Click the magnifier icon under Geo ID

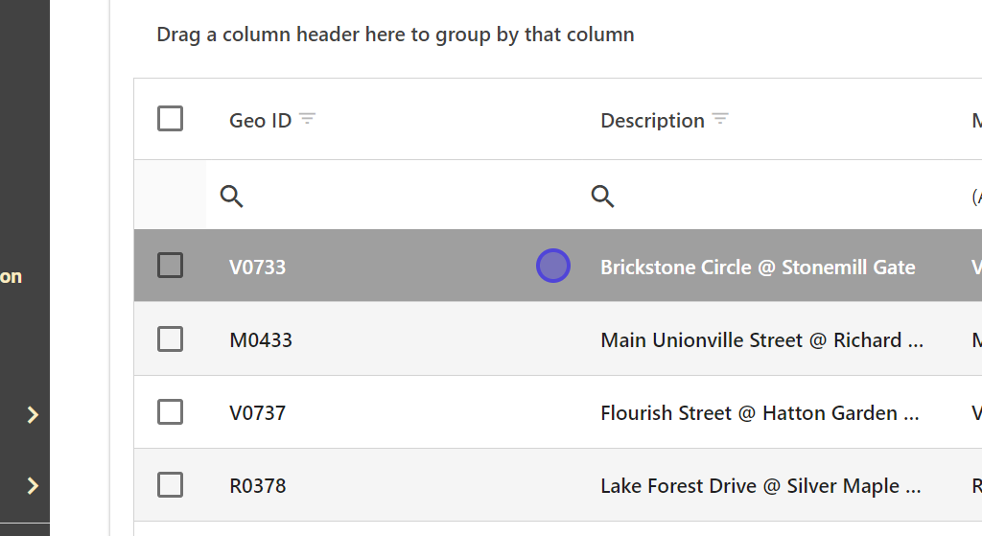pyautogui.click(x=231, y=197)
